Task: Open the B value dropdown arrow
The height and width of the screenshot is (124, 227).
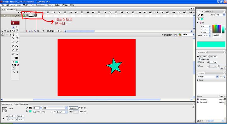Action: 210,32
